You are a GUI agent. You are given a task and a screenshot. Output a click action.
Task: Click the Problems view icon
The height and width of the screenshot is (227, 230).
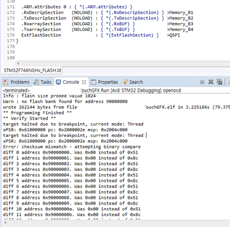click(x=6, y=82)
